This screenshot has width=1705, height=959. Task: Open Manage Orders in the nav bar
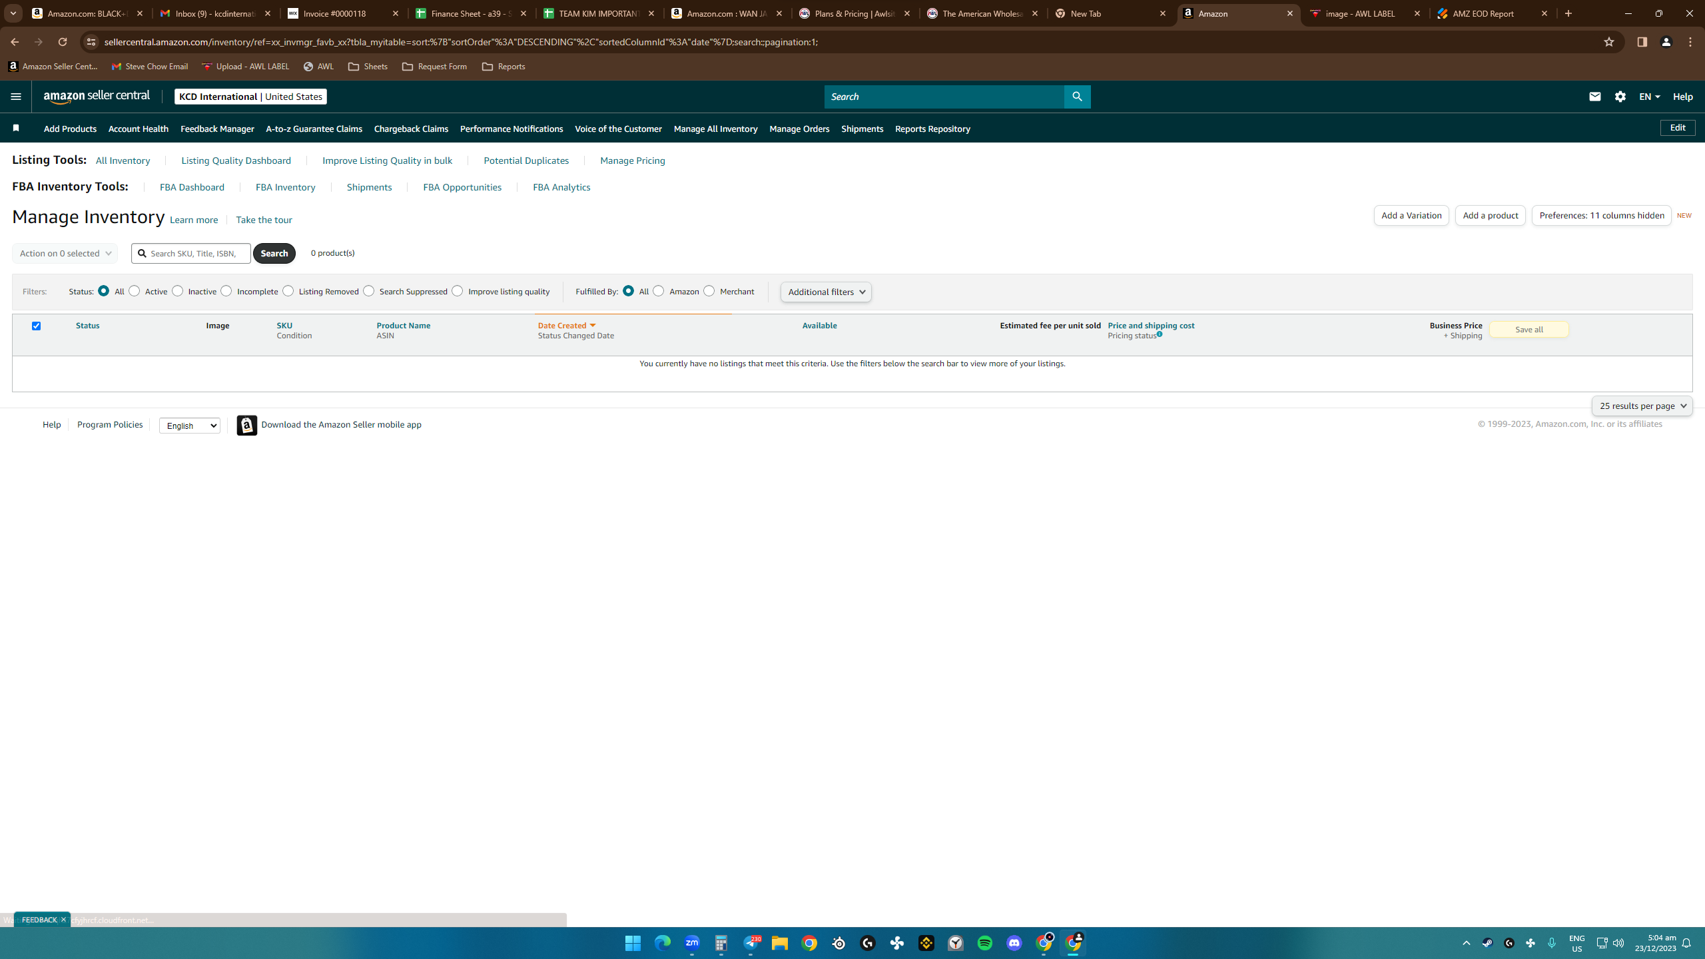click(799, 129)
